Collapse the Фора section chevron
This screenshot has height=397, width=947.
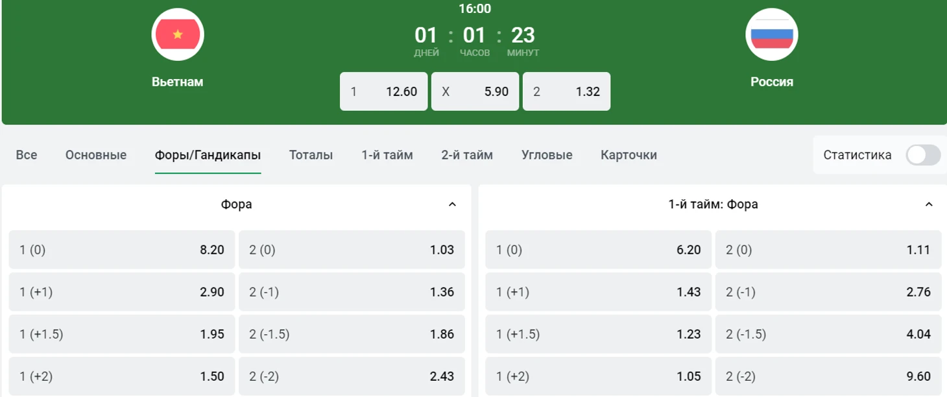click(x=452, y=204)
